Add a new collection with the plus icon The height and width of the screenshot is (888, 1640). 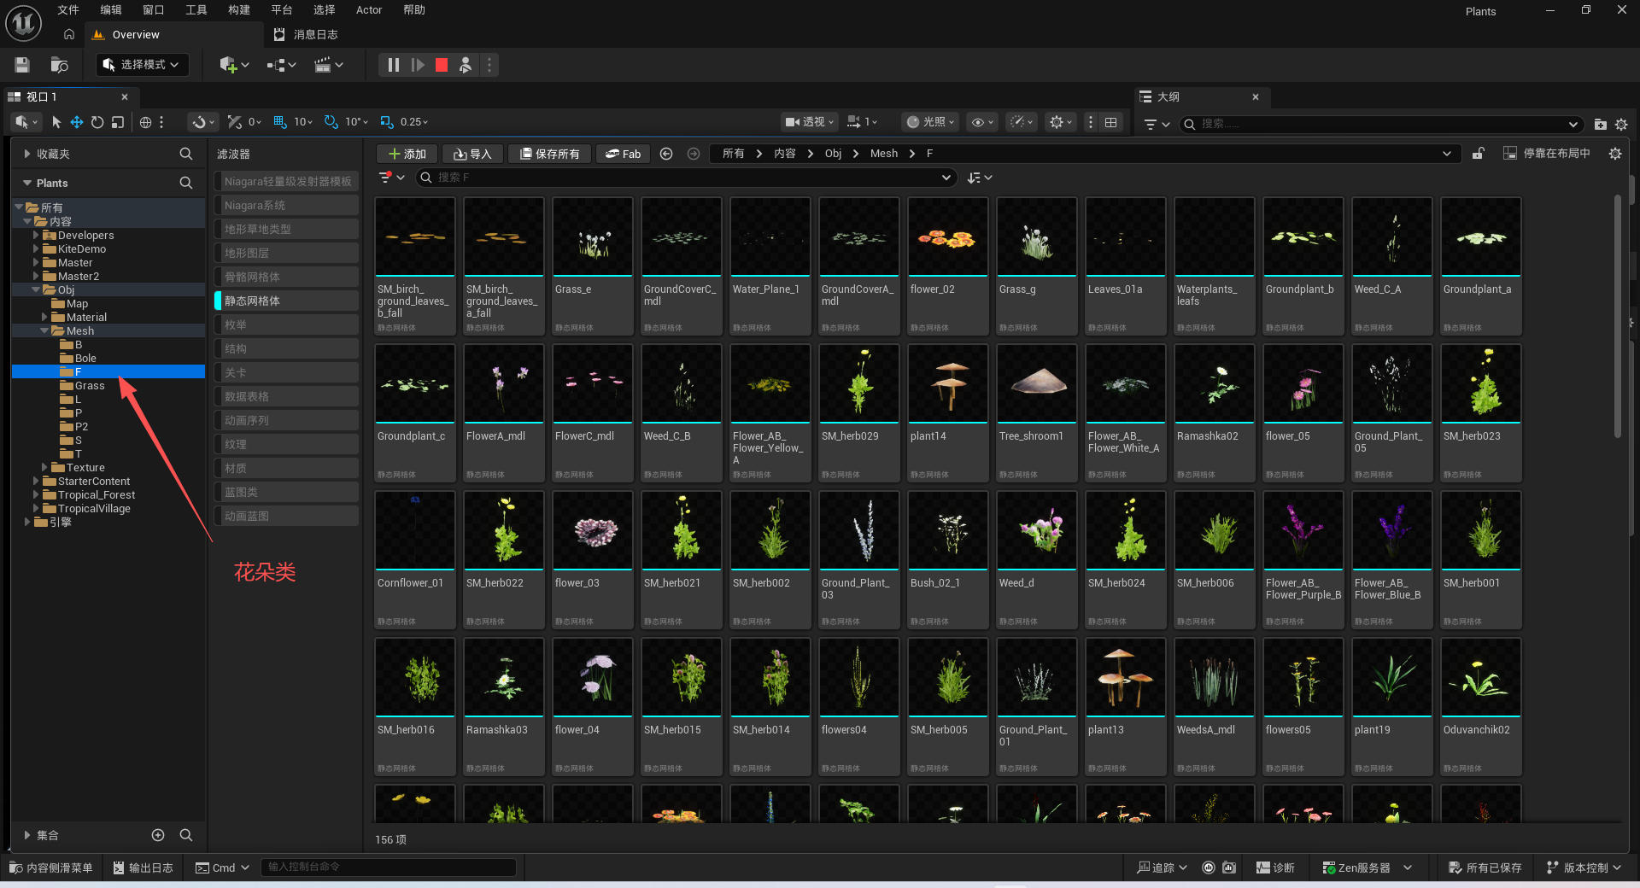point(158,835)
